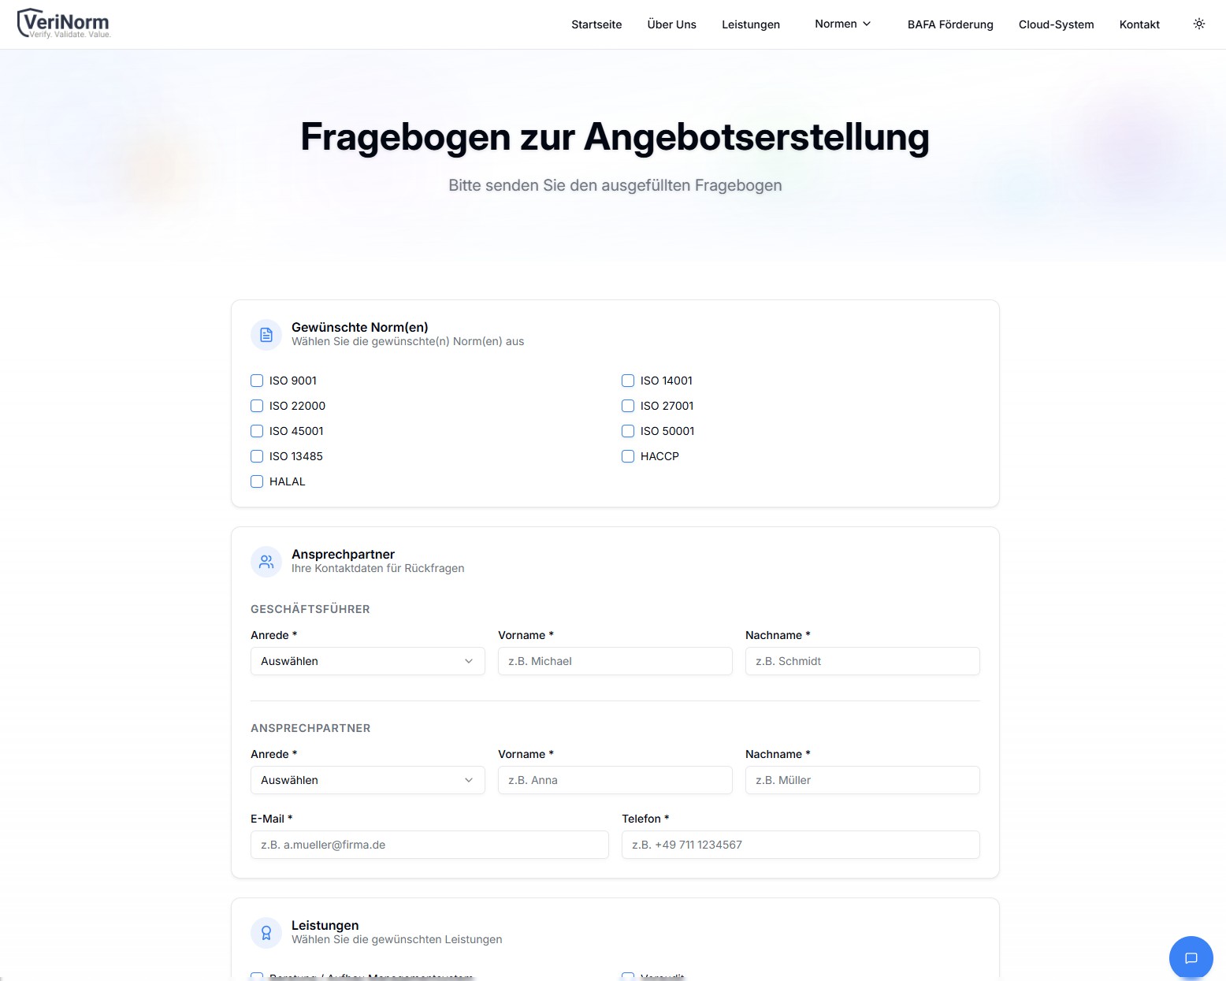Expand the Normen dropdown in the navigation
Screen dimensions: 1226x981
tap(842, 24)
